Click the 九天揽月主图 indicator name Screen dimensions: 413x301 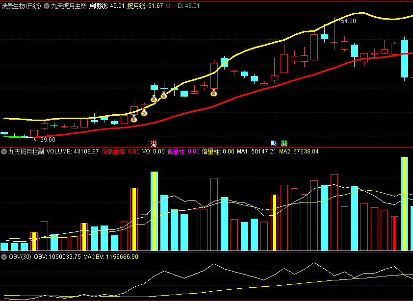69,6
